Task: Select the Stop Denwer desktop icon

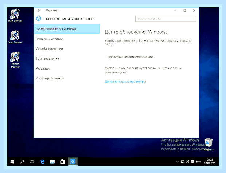Action: click(15, 37)
